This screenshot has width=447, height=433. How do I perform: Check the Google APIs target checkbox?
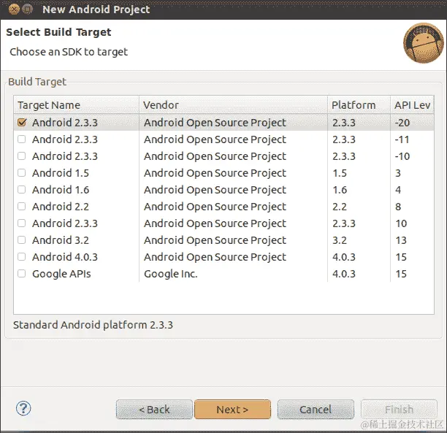click(22, 274)
